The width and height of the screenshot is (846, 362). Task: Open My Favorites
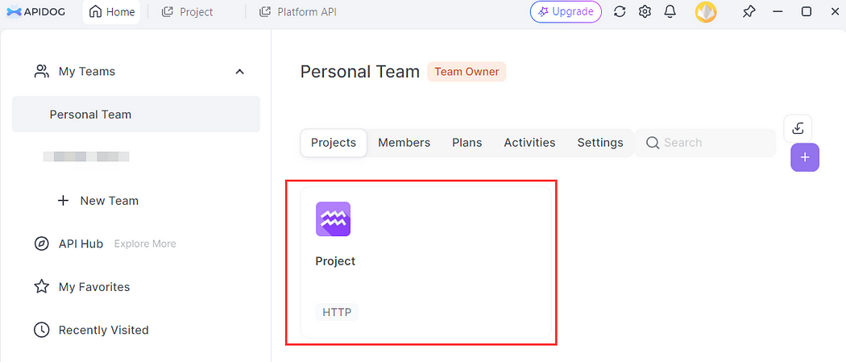click(x=94, y=287)
